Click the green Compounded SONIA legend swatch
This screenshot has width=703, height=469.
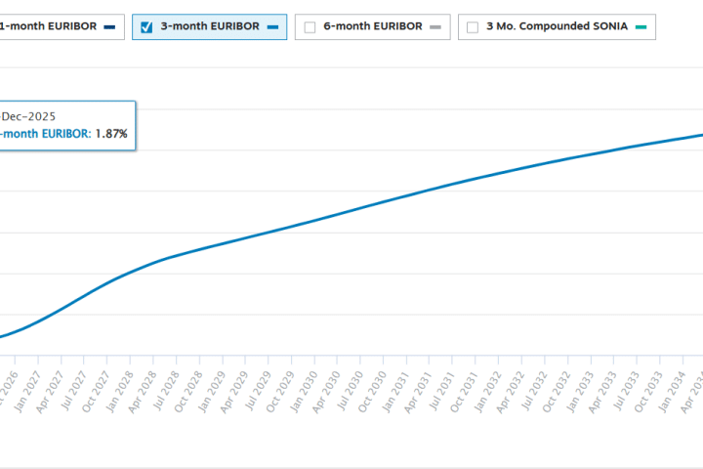(x=639, y=27)
